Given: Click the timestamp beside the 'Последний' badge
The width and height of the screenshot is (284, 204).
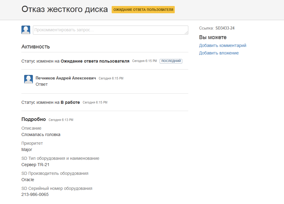Looking at the screenshot, I should 145,61.
